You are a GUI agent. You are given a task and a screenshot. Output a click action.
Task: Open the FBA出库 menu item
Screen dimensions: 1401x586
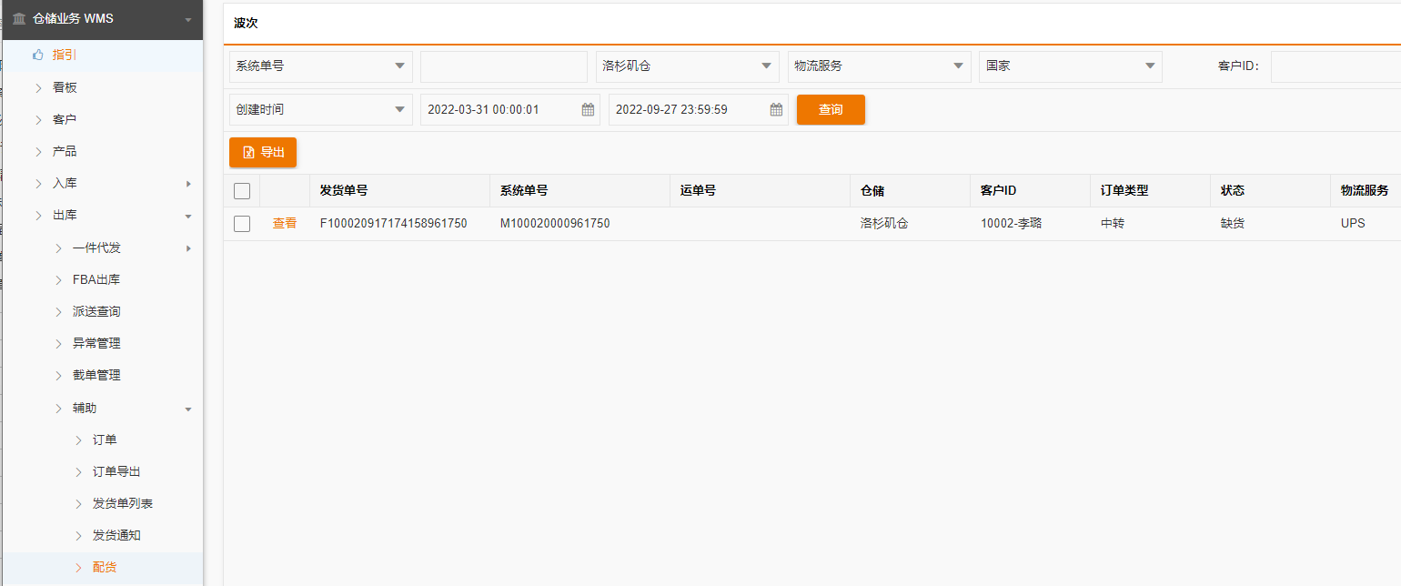(x=102, y=279)
